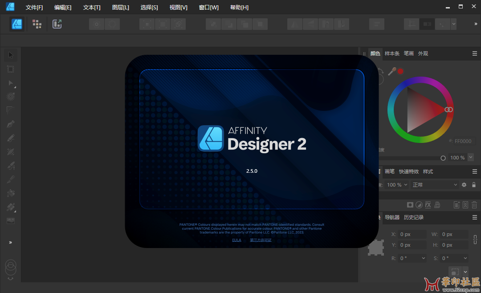
Task: Open dropdown beside transform mode button
Action: (x=465, y=272)
